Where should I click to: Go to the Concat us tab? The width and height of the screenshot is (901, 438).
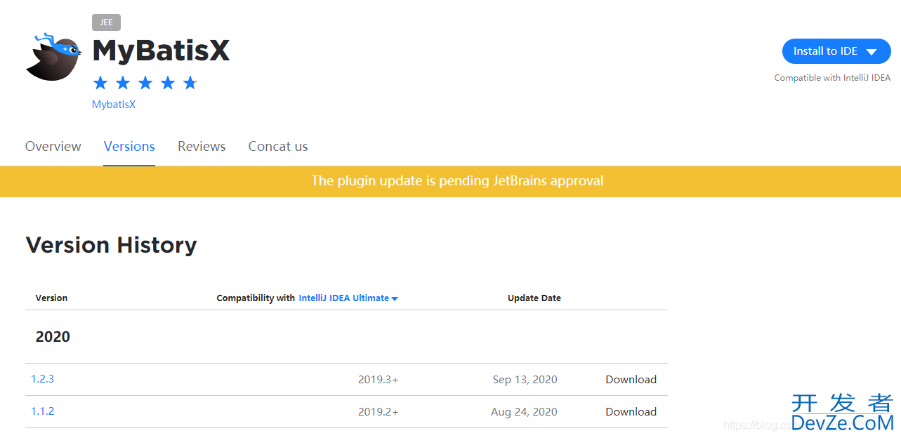tap(278, 147)
